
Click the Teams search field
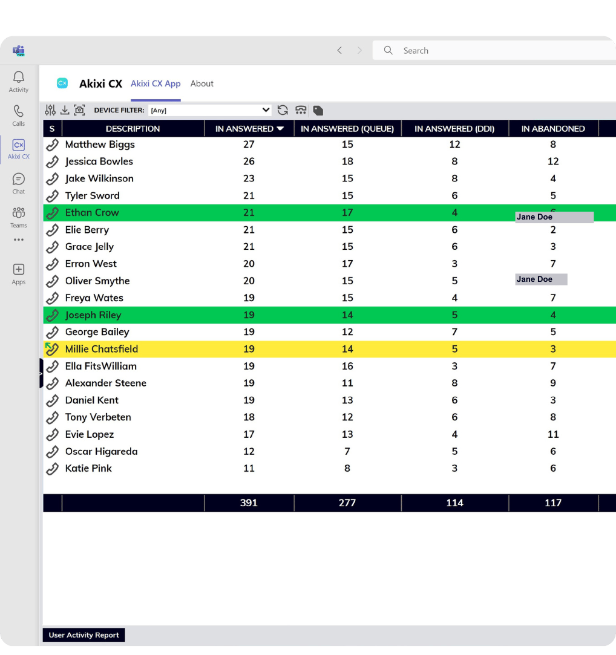496,51
